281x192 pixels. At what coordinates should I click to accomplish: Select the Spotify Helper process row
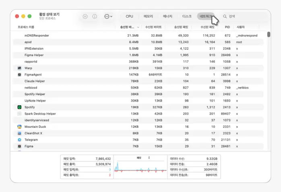click(x=138, y=94)
